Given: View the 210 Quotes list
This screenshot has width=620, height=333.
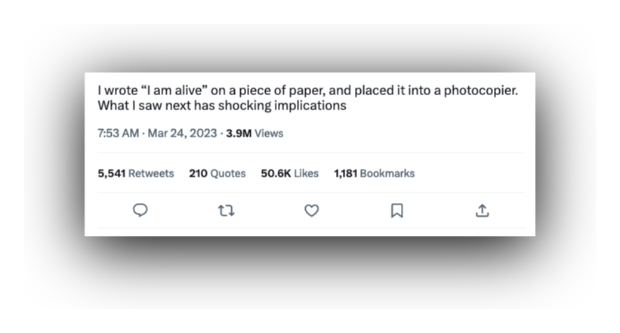Looking at the screenshot, I should [x=217, y=173].
